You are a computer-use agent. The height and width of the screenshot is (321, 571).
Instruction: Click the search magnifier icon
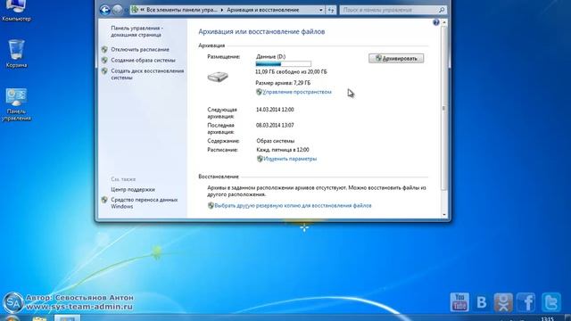pyautogui.click(x=442, y=10)
